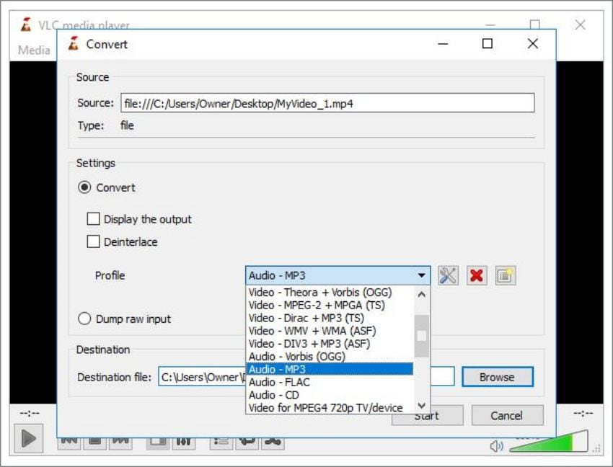Click the Browse button
Viewport: 613px width, 467px height.
498,377
